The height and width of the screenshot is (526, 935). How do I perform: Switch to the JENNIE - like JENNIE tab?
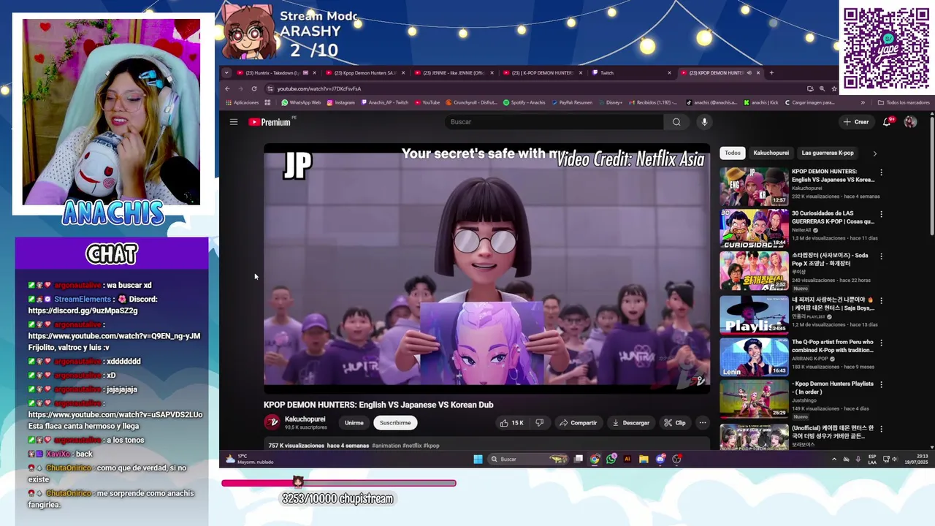pyautogui.click(x=453, y=73)
